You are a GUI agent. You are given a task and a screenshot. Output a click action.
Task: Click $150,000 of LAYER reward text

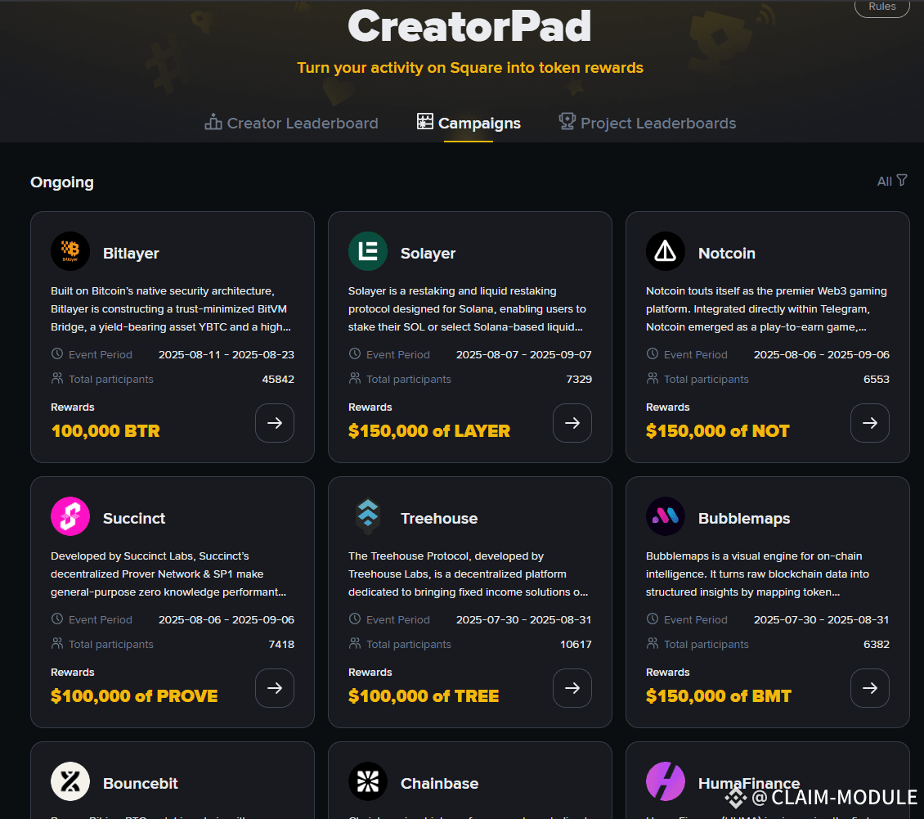(x=429, y=431)
